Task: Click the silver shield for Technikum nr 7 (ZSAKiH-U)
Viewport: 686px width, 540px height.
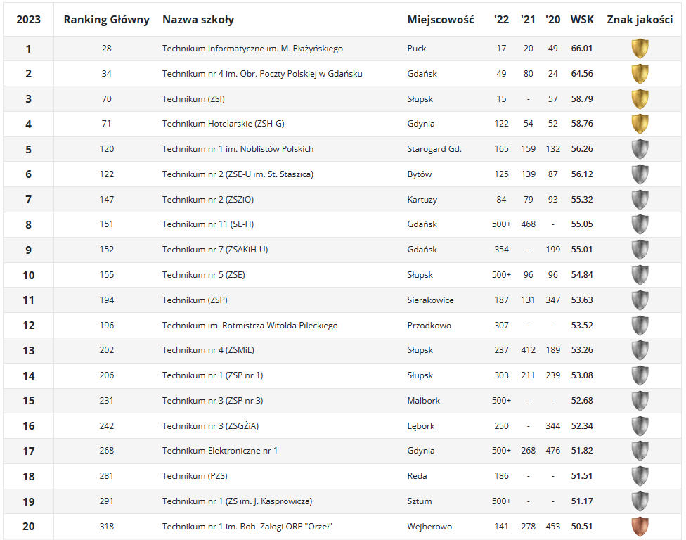Action: coord(640,250)
